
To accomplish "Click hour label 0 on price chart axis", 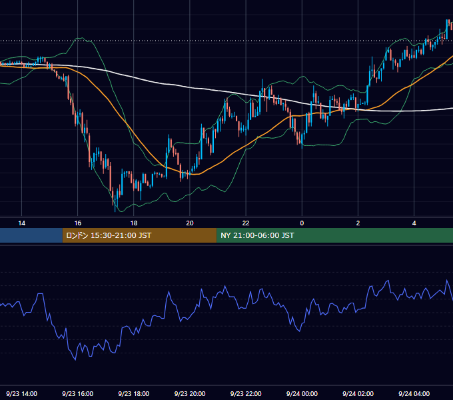I will 302,223.
